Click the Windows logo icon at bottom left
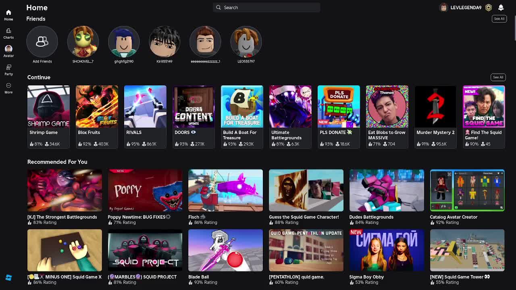Viewport: 516px width, 290px height. coord(8,278)
